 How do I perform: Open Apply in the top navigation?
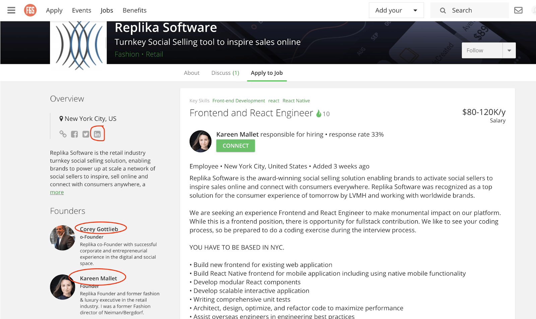[54, 10]
